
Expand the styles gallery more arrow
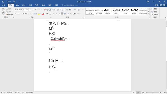pyautogui.click(x=148, y=14)
